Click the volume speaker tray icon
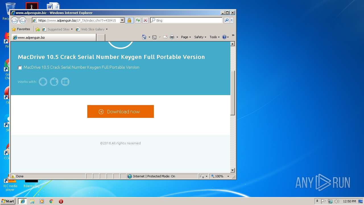 coord(337,201)
